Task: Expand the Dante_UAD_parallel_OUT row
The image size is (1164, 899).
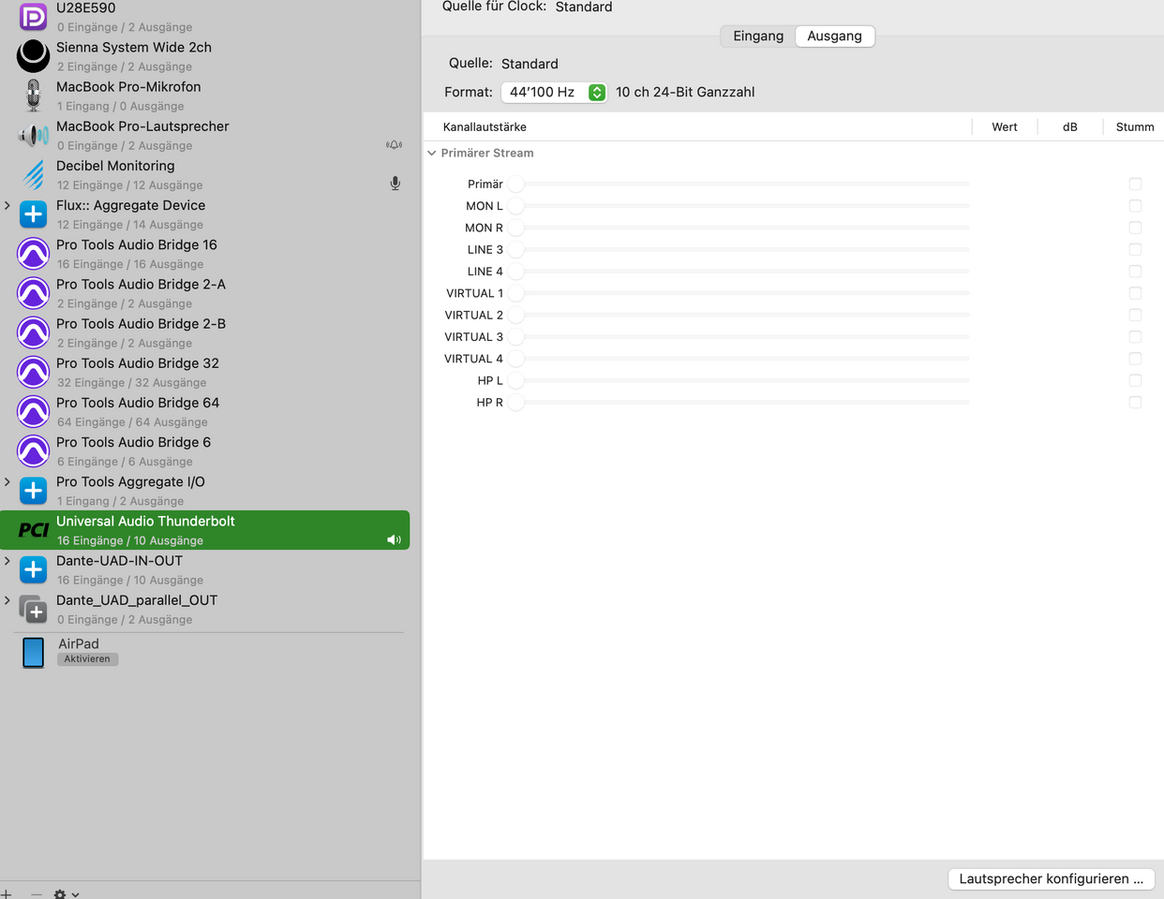Action: pos(7,600)
